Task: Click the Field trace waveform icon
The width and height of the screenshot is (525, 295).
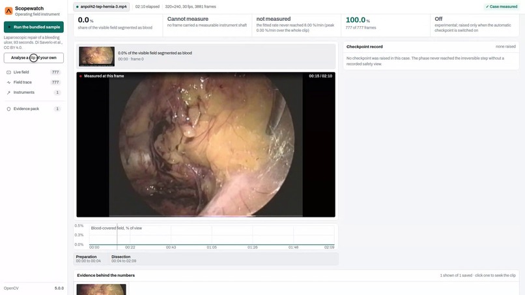Action: coord(8,82)
